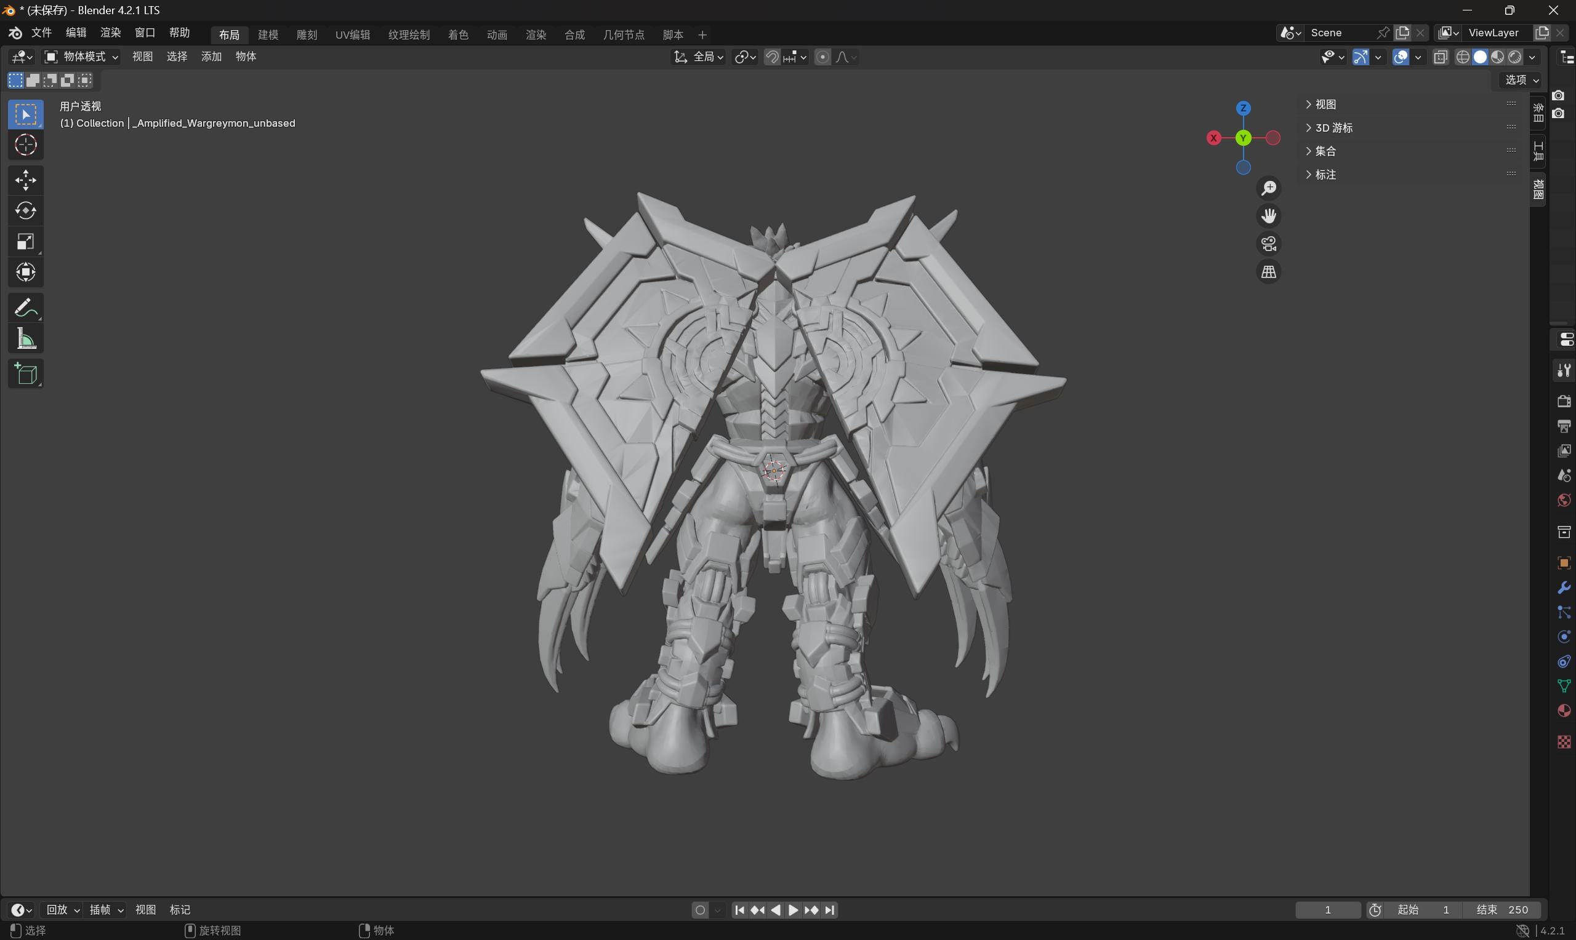Image resolution: width=1576 pixels, height=940 pixels.
Task: Select the Rotate tool
Action: [25, 211]
